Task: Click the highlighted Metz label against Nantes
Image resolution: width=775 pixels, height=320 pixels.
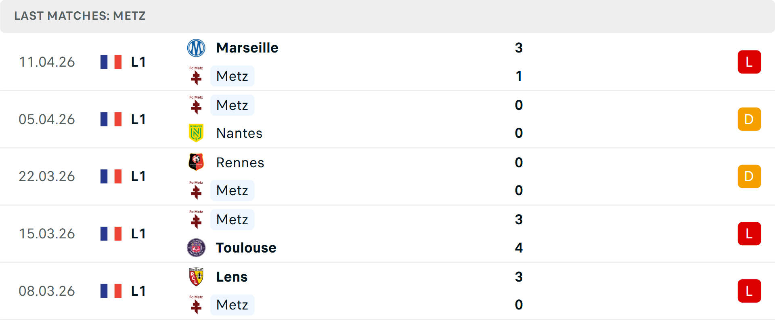Action: 232,105
